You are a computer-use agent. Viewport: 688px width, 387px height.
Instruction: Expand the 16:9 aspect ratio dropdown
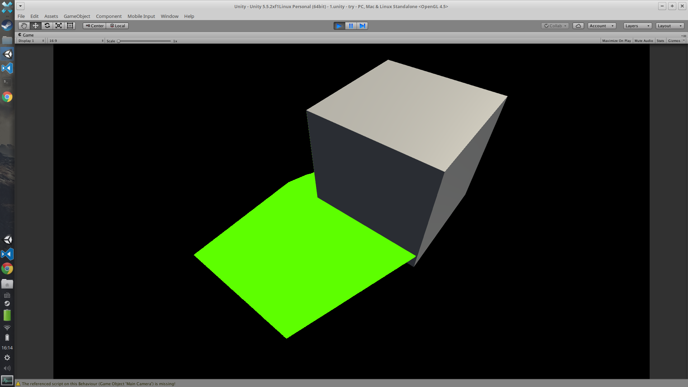[x=76, y=41]
